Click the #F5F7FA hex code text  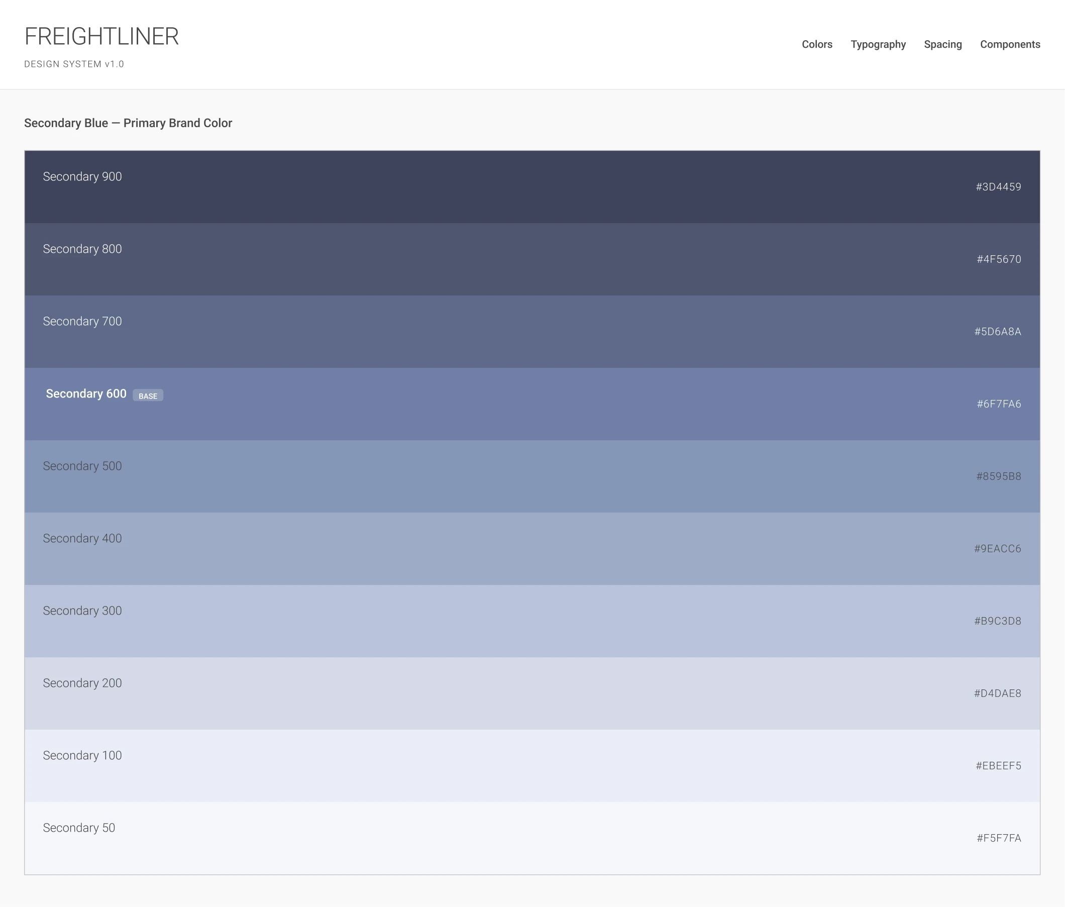point(998,838)
